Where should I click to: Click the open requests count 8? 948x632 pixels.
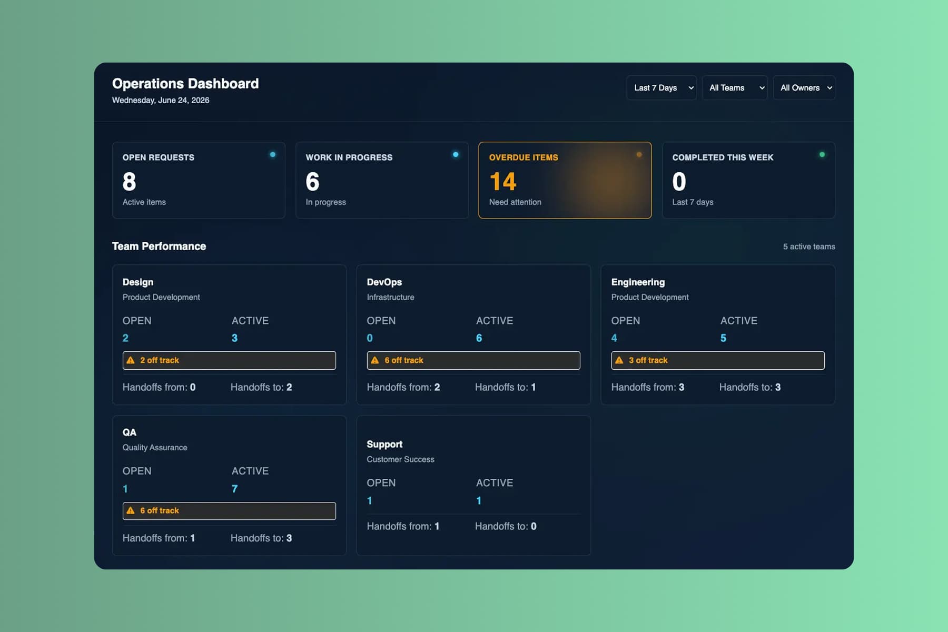point(130,182)
